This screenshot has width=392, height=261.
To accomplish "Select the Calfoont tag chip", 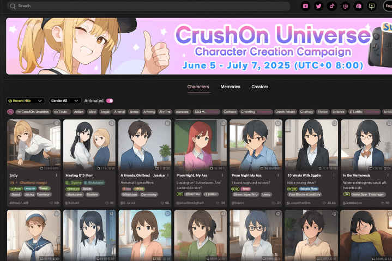I will (230, 112).
